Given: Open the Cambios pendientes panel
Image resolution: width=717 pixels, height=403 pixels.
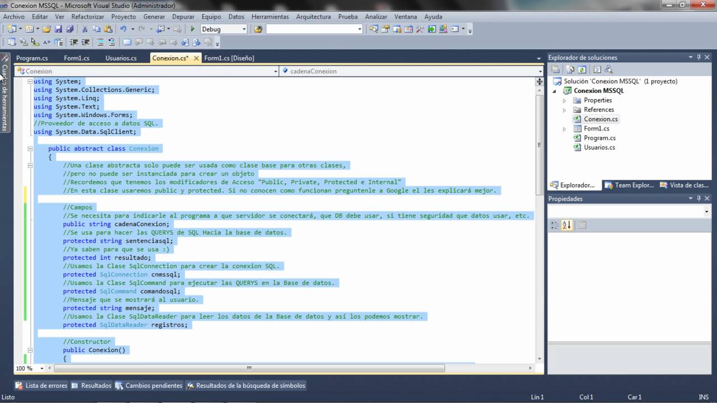Looking at the screenshot, I should coord(150,386).
